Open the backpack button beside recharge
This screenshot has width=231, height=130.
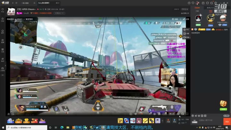(175, 121)
